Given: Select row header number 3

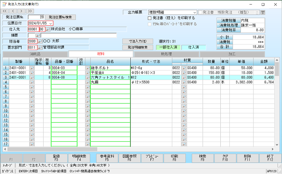Looking at the screenshot, I should 6,77.
